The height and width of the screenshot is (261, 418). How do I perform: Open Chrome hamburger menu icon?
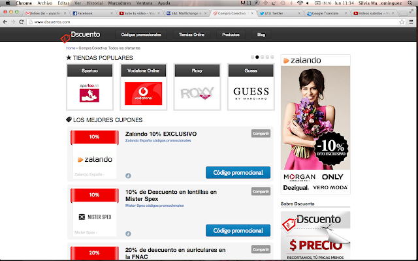click(411, 22)
